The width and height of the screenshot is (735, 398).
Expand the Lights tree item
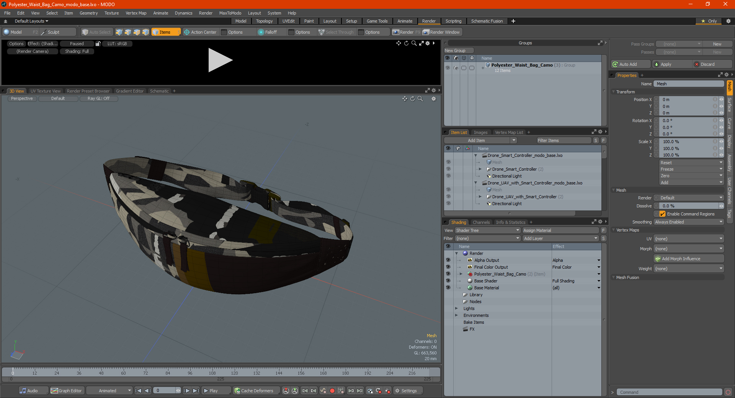click(456, 308)
